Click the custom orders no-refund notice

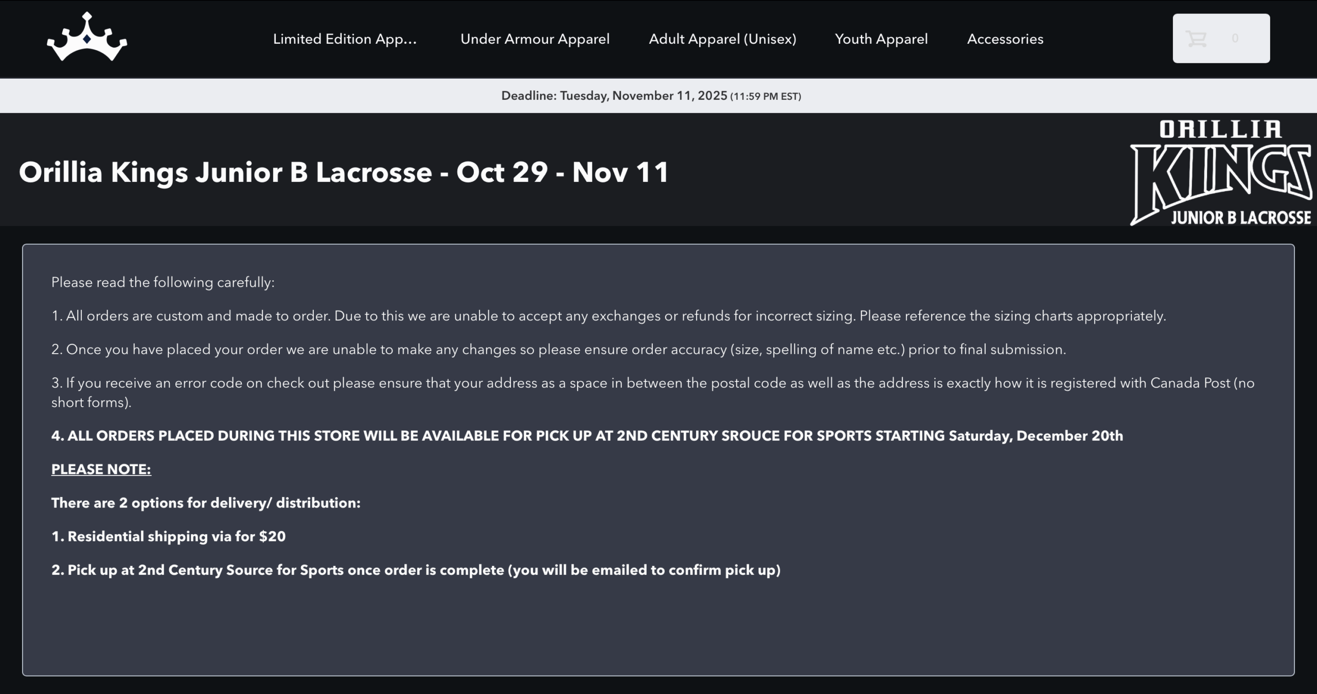608,316
